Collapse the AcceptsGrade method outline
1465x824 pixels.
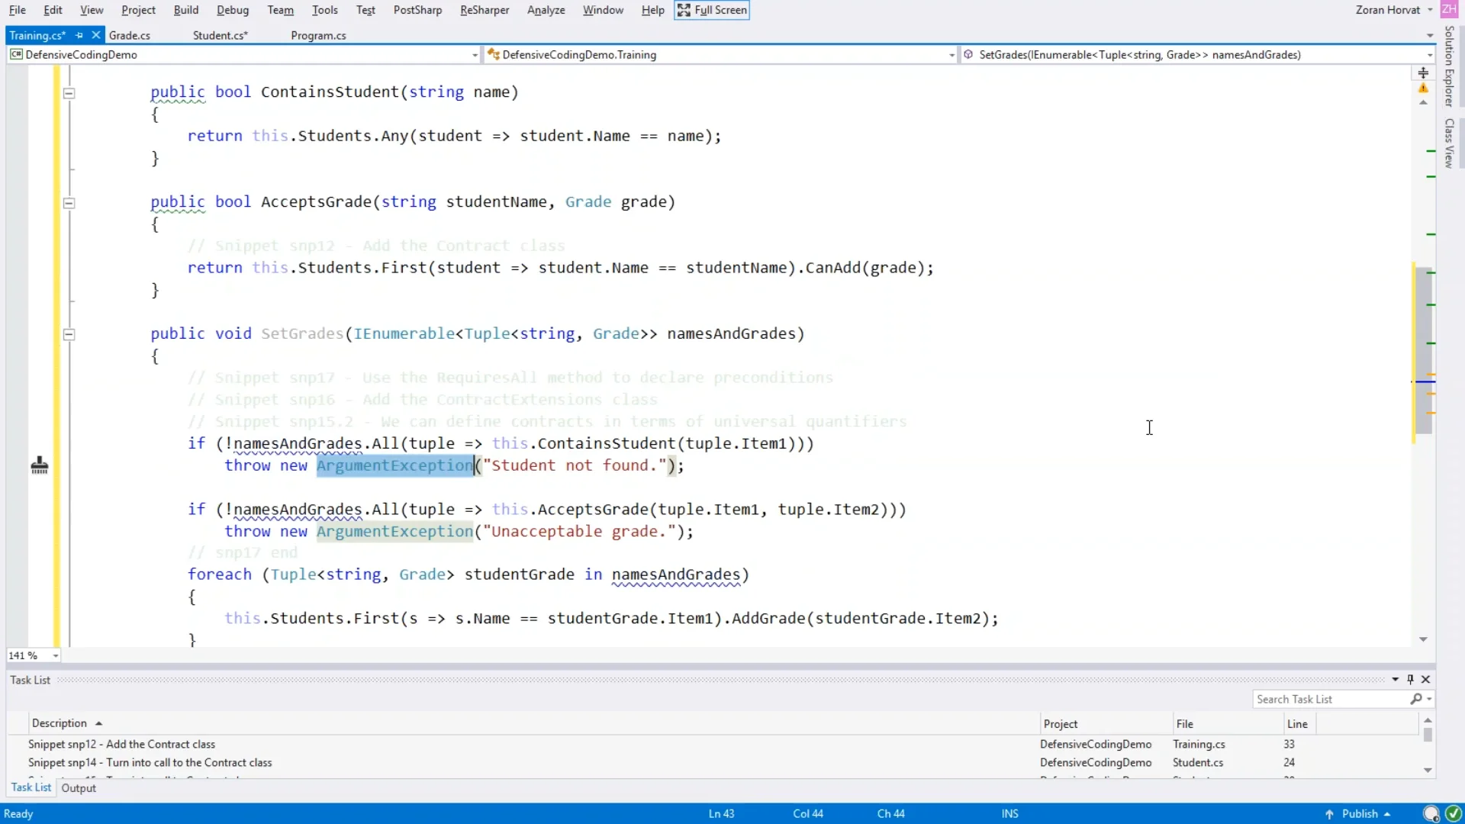[x=69, y=203]
